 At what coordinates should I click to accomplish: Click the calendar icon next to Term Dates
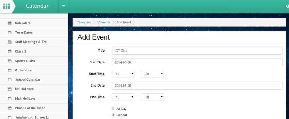(x=10, y=32)
